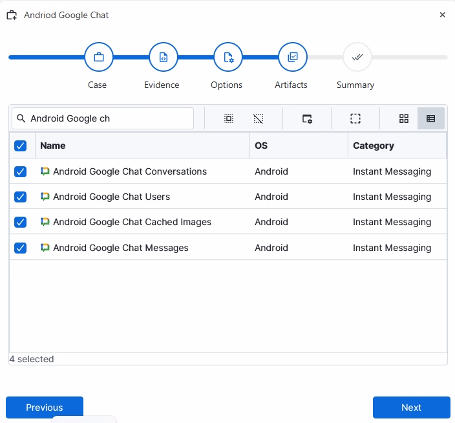The image size is (455, 423).
Task: Click the select all artifacts icon
Action: 229,118
